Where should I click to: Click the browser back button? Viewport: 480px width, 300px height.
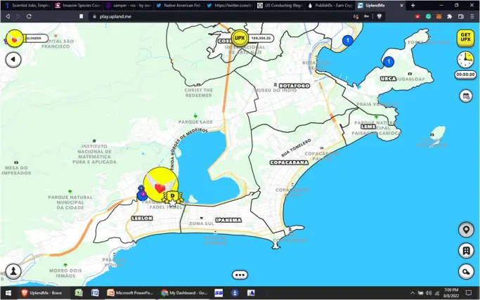click(8, 17)
